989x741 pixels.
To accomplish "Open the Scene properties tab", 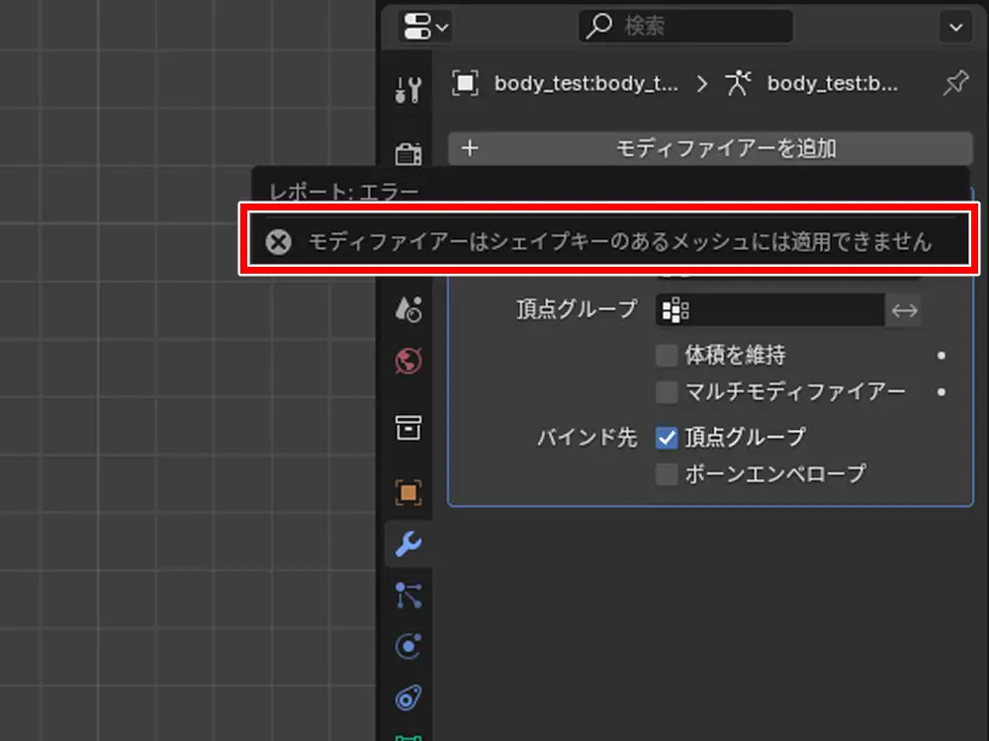I will pos(408,309).
